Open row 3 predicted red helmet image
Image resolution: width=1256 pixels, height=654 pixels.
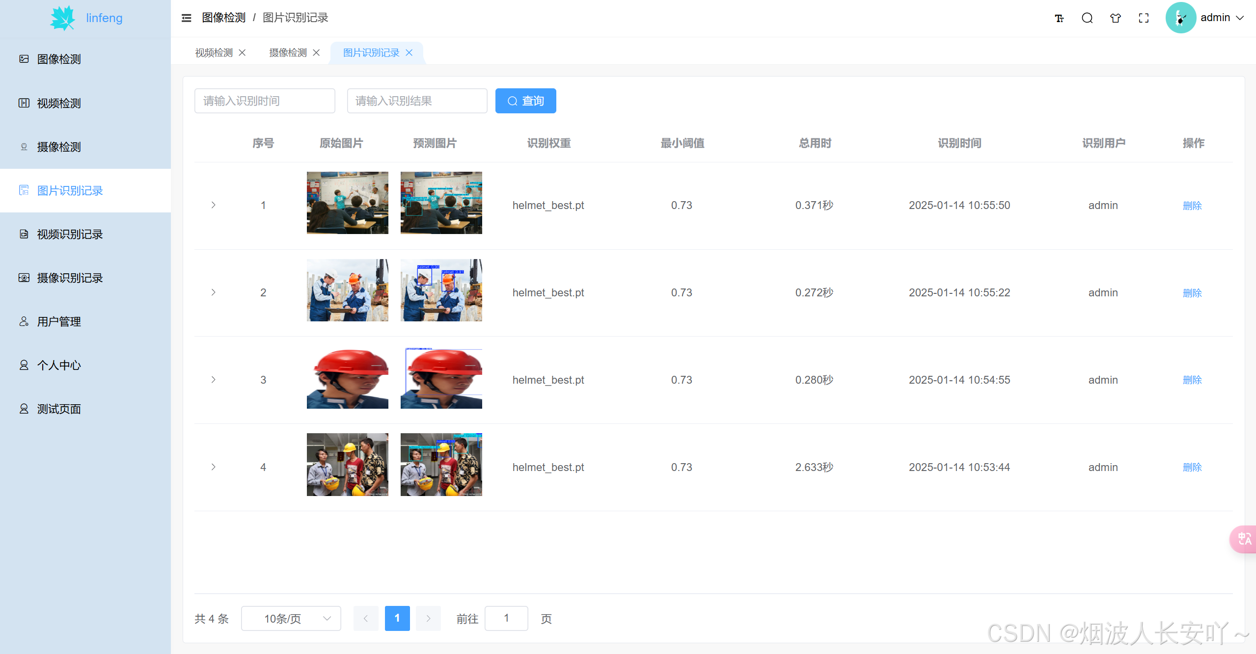coord(441,378)
